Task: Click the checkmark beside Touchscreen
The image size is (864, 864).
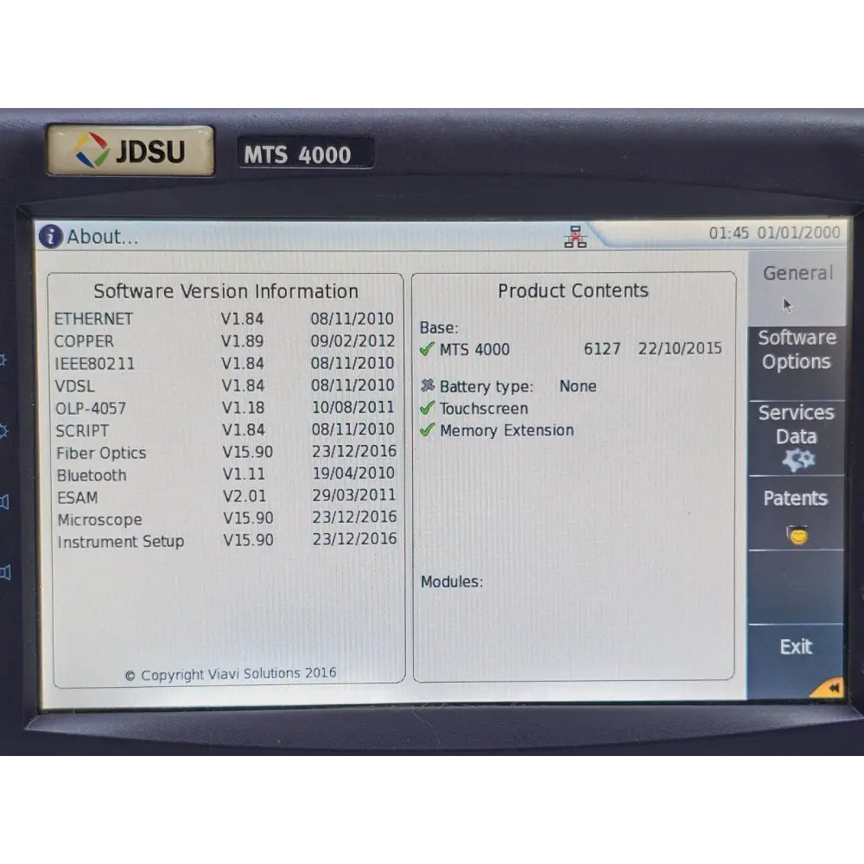Action: 427,408
